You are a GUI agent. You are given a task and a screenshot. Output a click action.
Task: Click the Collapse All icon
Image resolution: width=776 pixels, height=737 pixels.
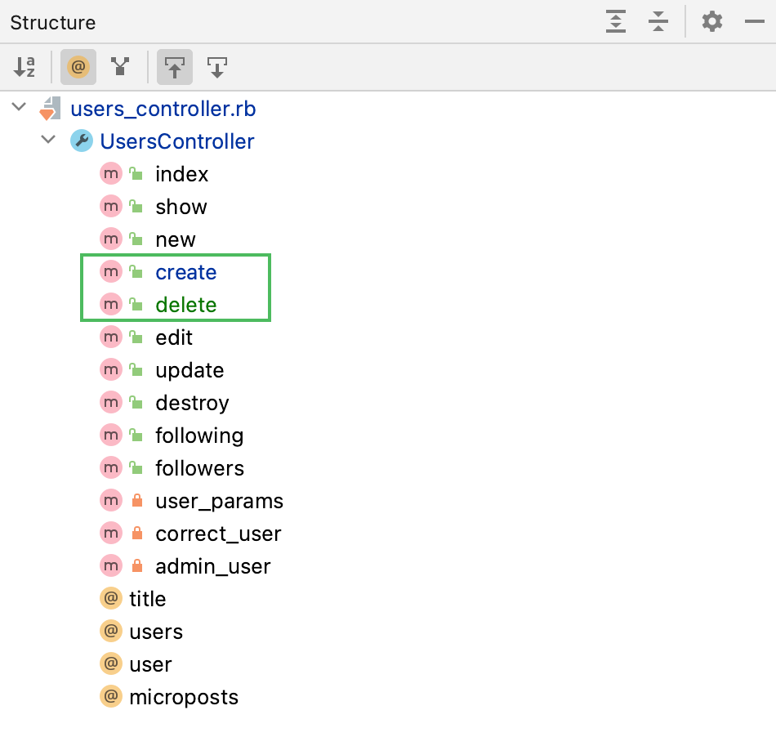click(658, 22)
